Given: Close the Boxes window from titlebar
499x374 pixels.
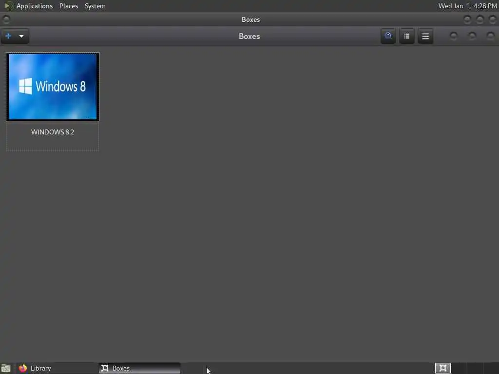Looking at the screenshot, I should (x=493, y=19).
